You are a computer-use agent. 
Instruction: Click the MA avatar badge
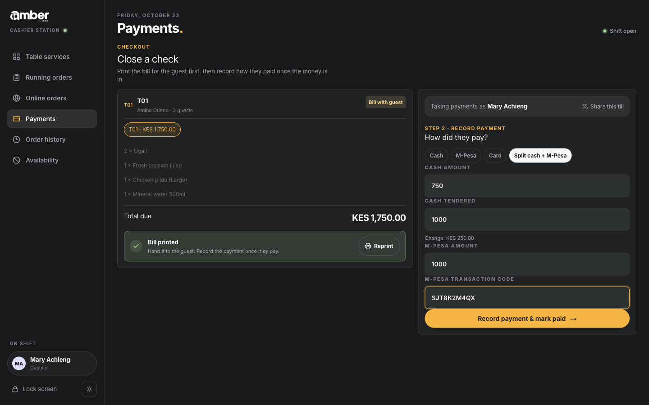[x=19, y=364]
